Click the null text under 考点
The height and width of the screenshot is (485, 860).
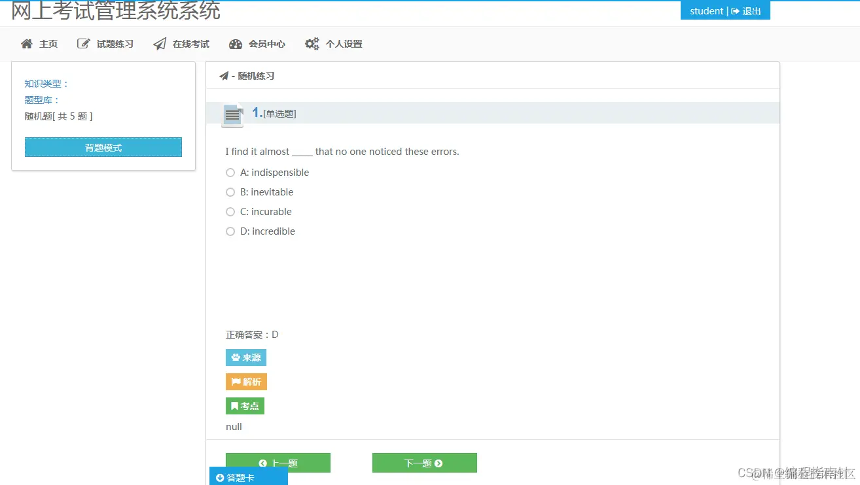234,427
